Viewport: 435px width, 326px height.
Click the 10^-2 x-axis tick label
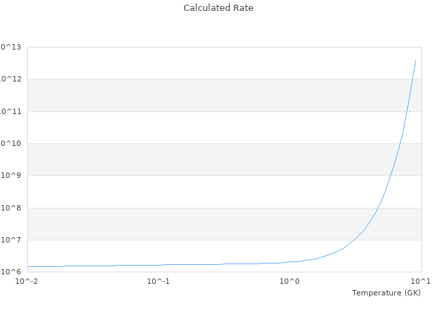27,281
